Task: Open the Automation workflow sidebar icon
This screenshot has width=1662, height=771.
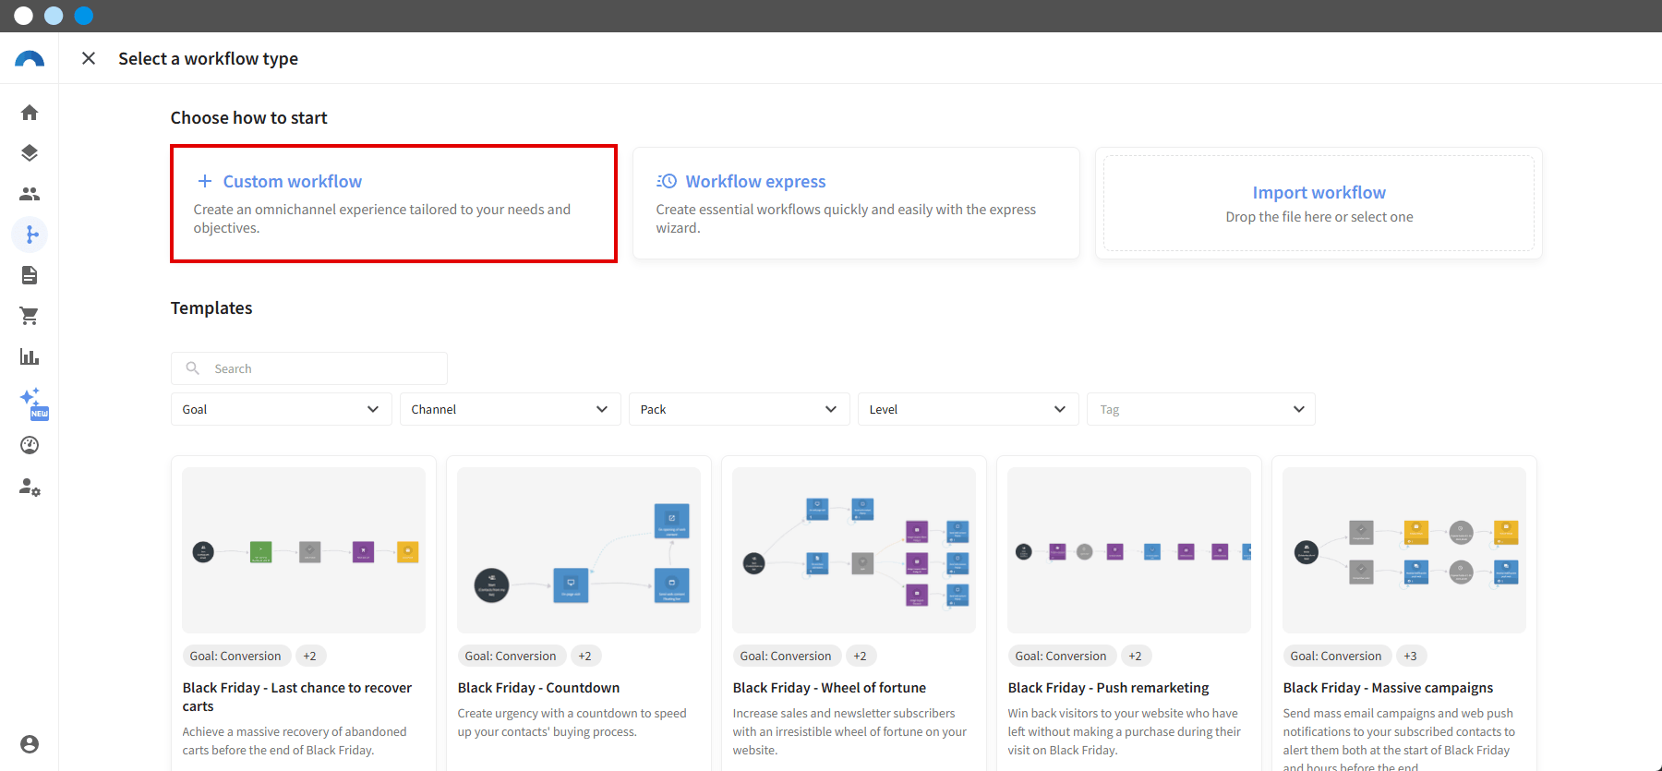Action: point(30,235)
